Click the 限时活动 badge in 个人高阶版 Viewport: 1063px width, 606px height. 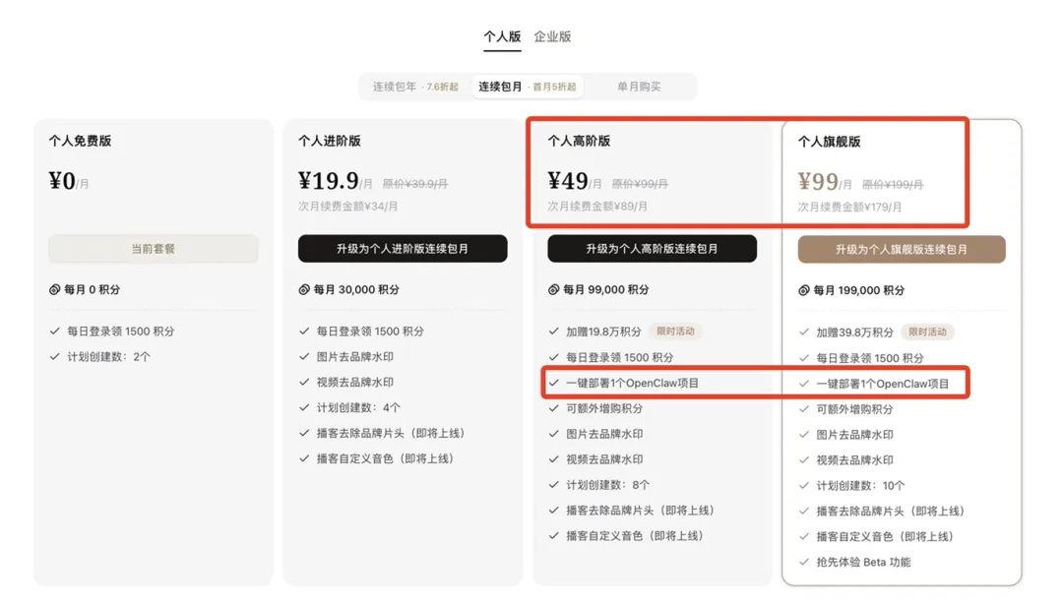tap(677, 332)
